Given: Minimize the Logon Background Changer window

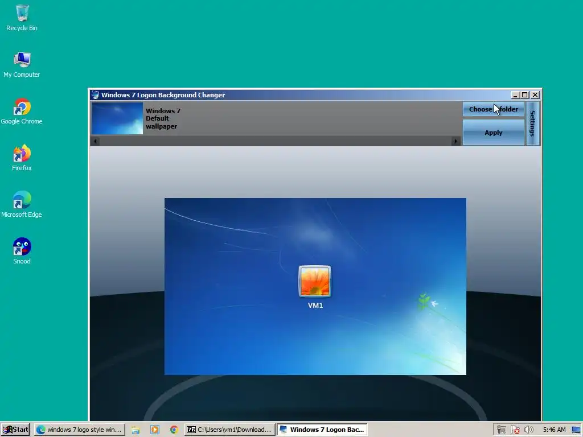Looking at the screenshot, I should [515, 95].
